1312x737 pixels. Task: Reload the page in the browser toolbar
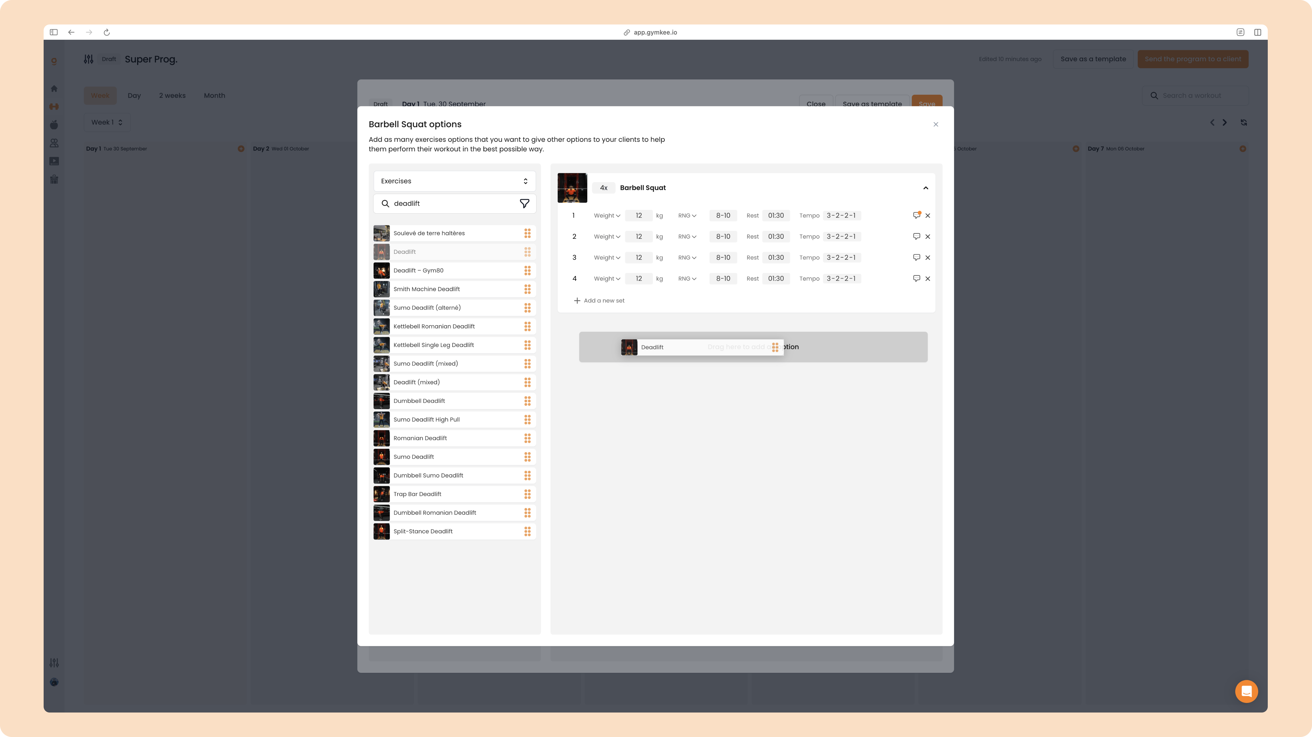tap(106, 32)
